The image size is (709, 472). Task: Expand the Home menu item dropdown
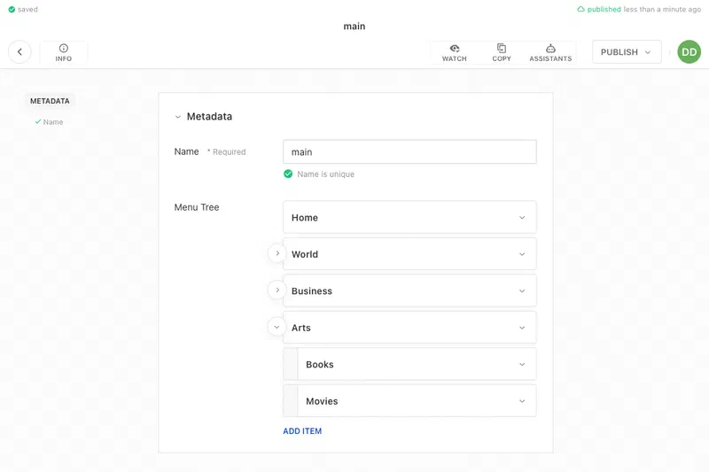[x=522, y=218]
